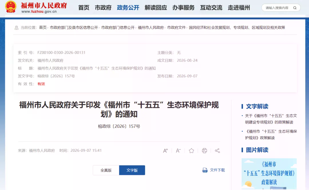Increase font size with A+ icon
This screenshot has height=190, width=309.
(x=166, y=151)
